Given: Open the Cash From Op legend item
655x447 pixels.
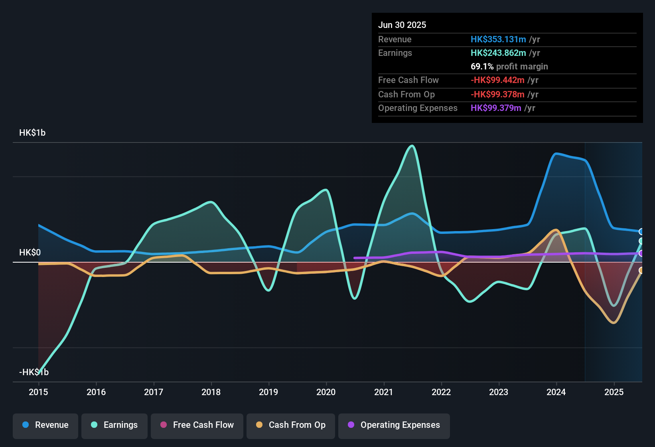Looking at the screenshot, I should tap(290, 425).
